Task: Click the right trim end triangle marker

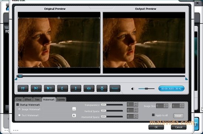Action: [x=186, y=79]
